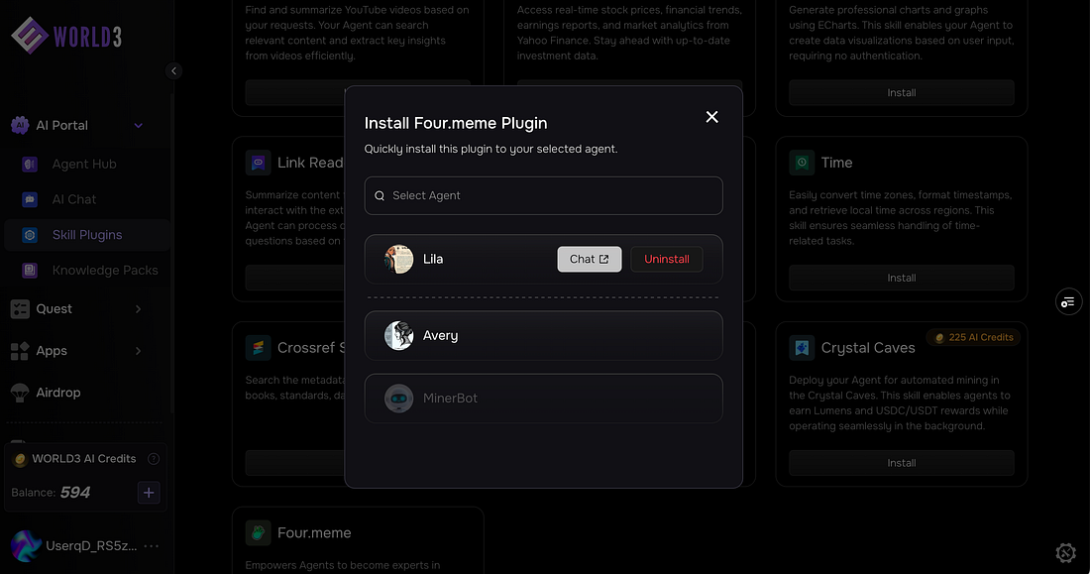This screenshot has width=1090, height=574.
Task: Open the Airdrop parachute icon
Action: (20, 393)
